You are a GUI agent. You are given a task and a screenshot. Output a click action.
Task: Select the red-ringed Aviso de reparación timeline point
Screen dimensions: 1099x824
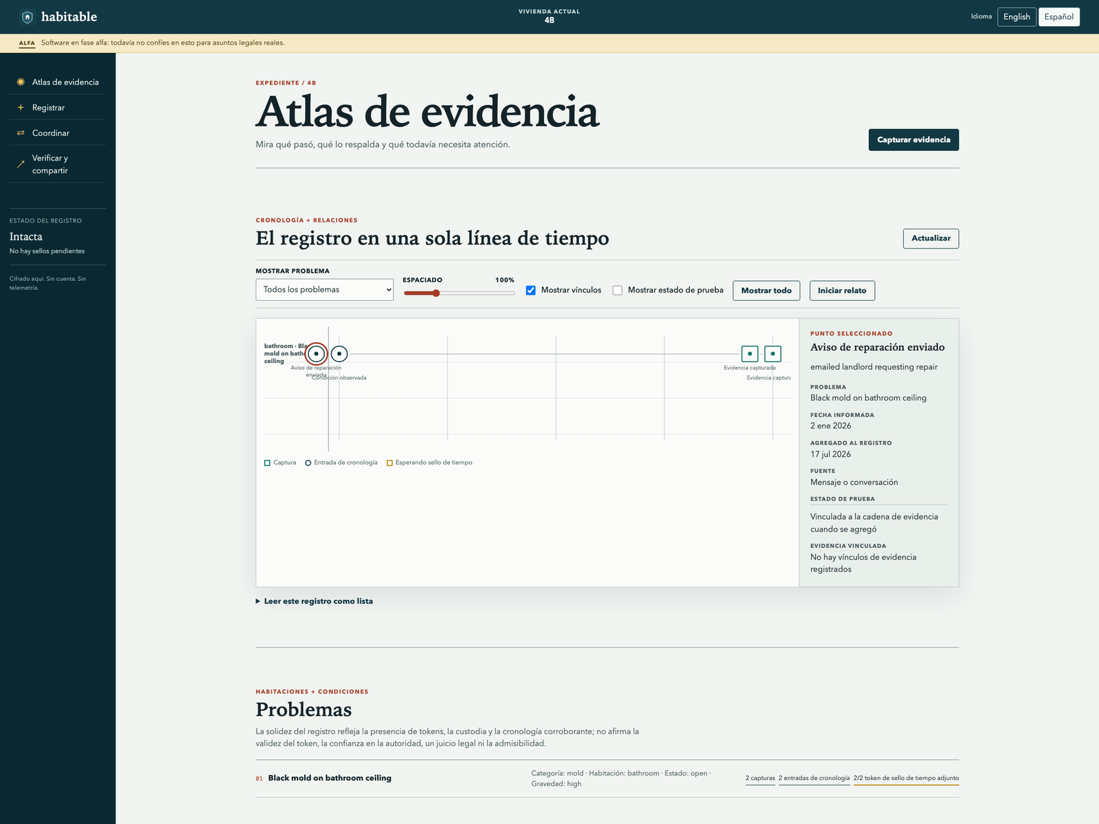[316, 354]
